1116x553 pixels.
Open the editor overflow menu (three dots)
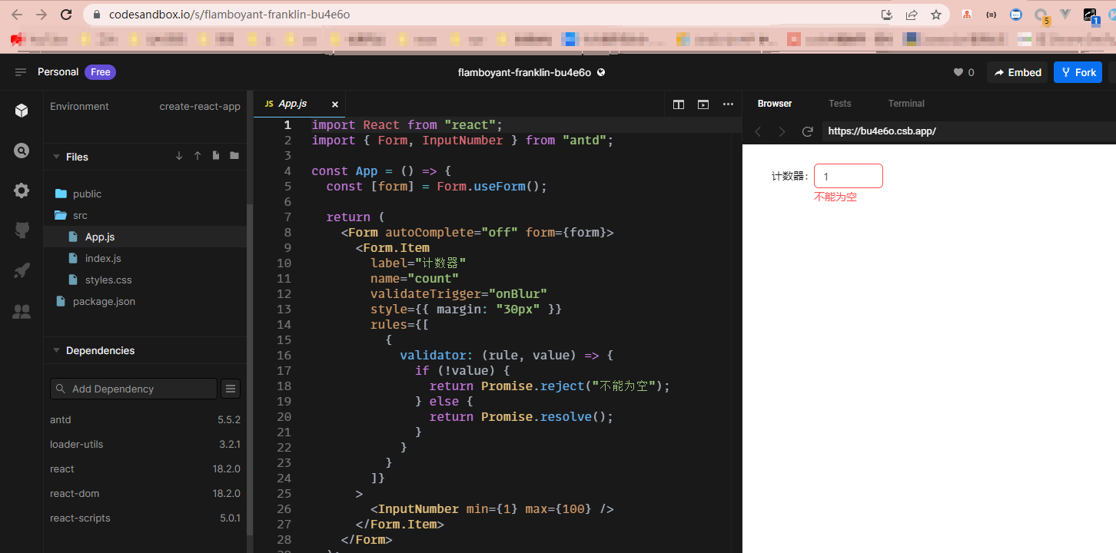pyautogui.click(x=728, y=104)
